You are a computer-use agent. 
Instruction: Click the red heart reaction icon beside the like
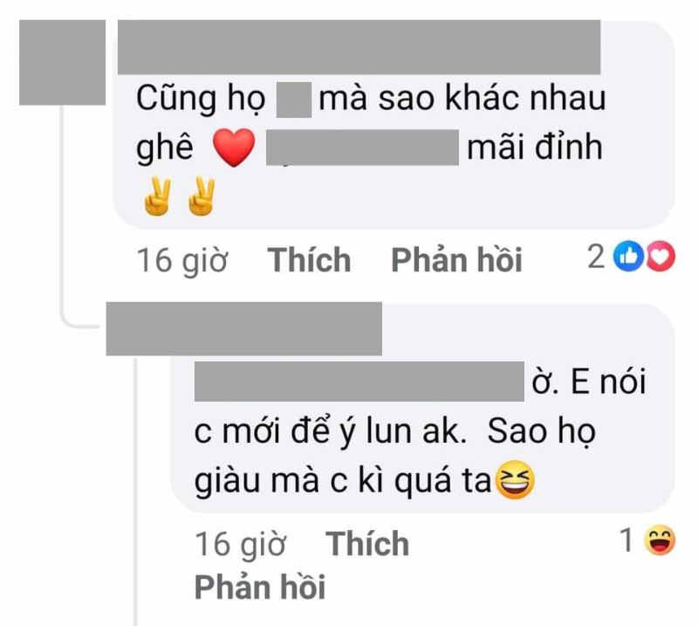pyautogui.click(x=660, y=256)
